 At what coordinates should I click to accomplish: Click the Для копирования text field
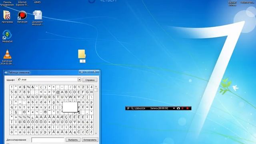pos(48,140)
